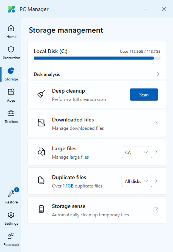The image size is (173, 252).
Task: Select the Storage pie-chart icon
Action: 11,71
